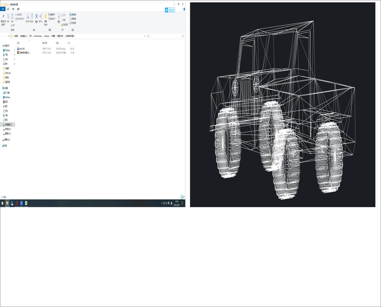Click the Cut scissors icon in the ribbon

[x=13, y=25]
